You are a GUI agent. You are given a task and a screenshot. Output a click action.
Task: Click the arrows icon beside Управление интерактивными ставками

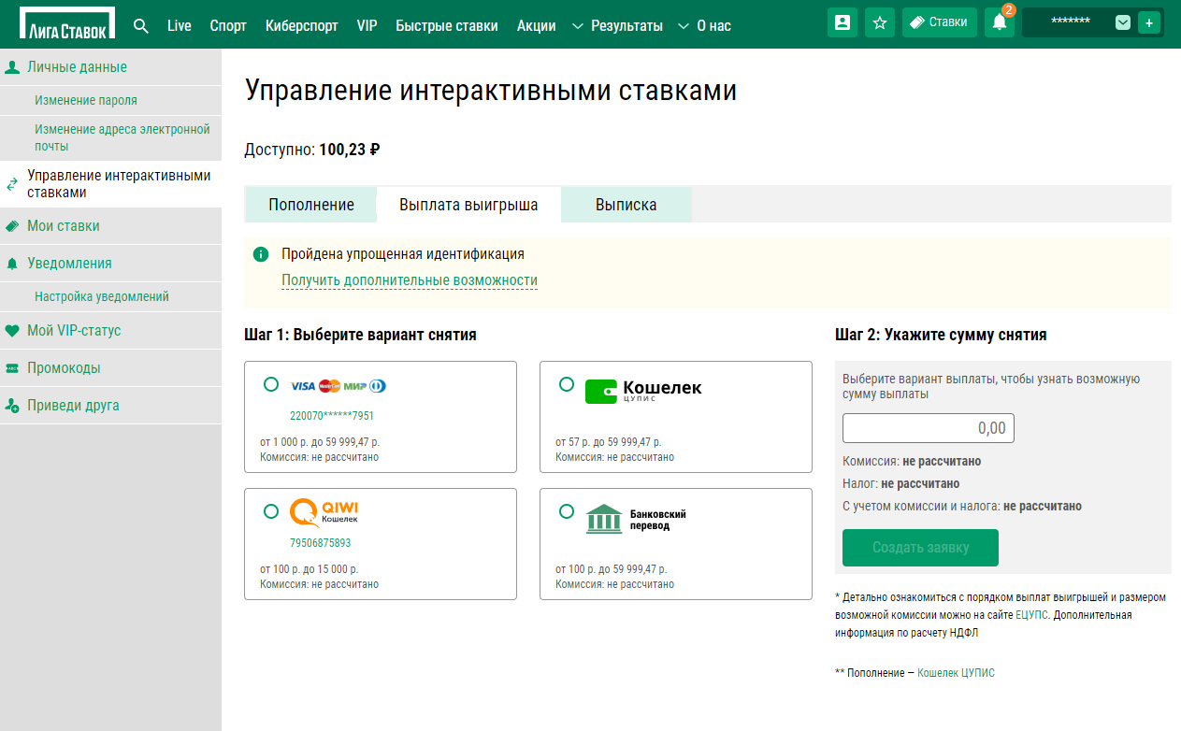point(12,184)
